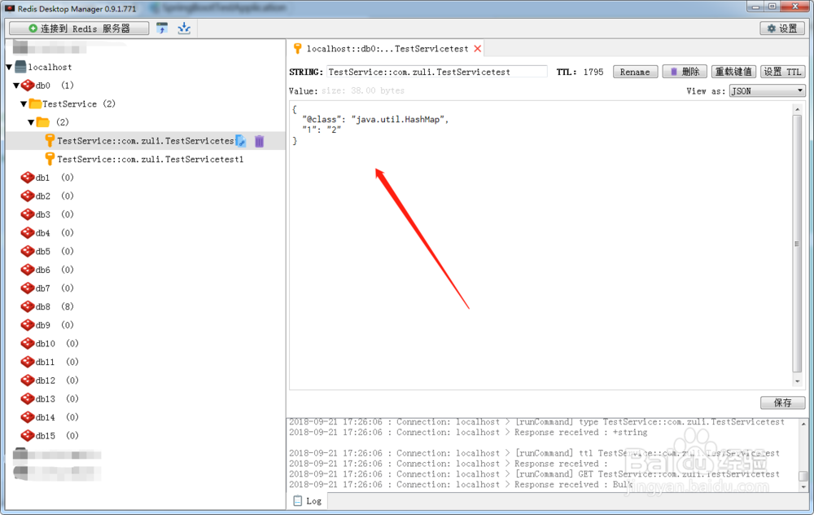Click inside the JSON value editor

(x=540, y=245)
